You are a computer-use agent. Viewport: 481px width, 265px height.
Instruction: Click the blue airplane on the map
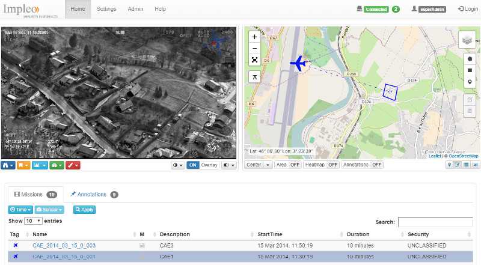click(298, 63)
